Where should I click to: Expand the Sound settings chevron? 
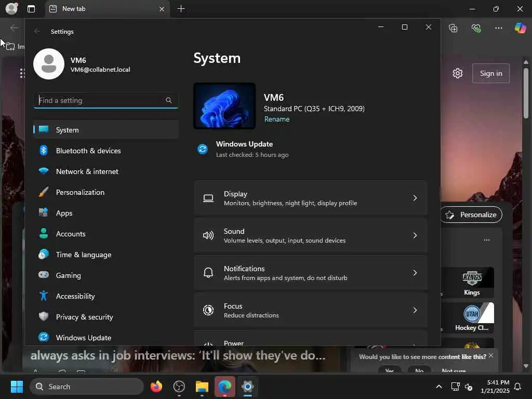[x=415, y=235]
